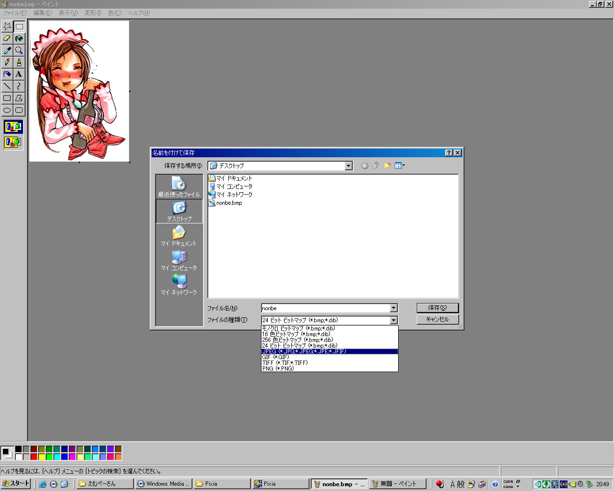Select transparent selection background option

click(13, 142)
